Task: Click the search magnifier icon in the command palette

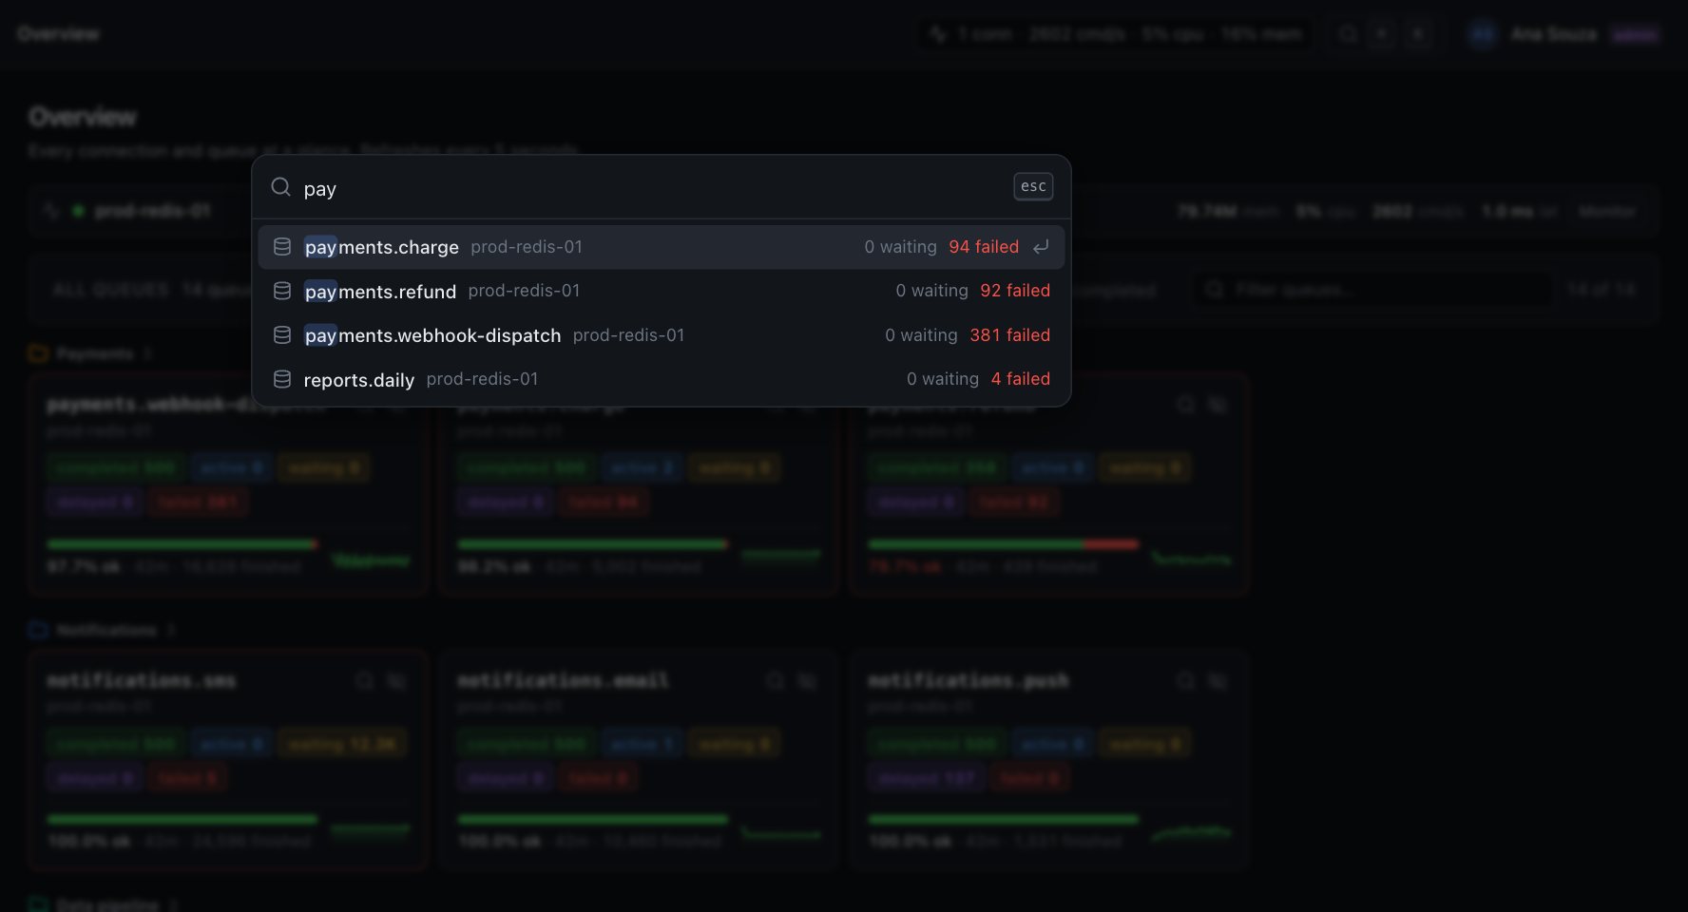Action: pyautogui.click(x=280, y=187)
